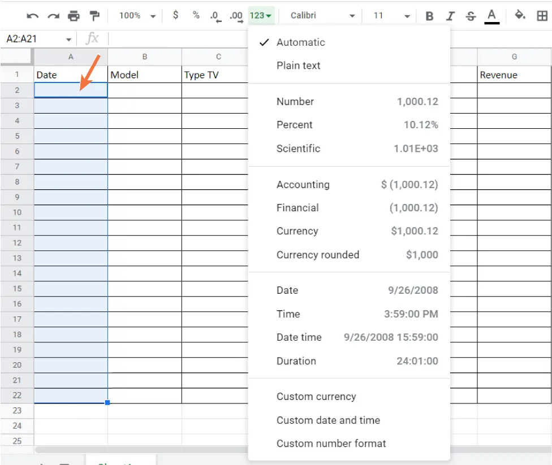Image resolution: width=552 pixels, height=465 pixels.
Task: Open the print dialog
Action: pos(74,16)
